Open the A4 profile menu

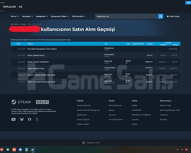point(20,7)
